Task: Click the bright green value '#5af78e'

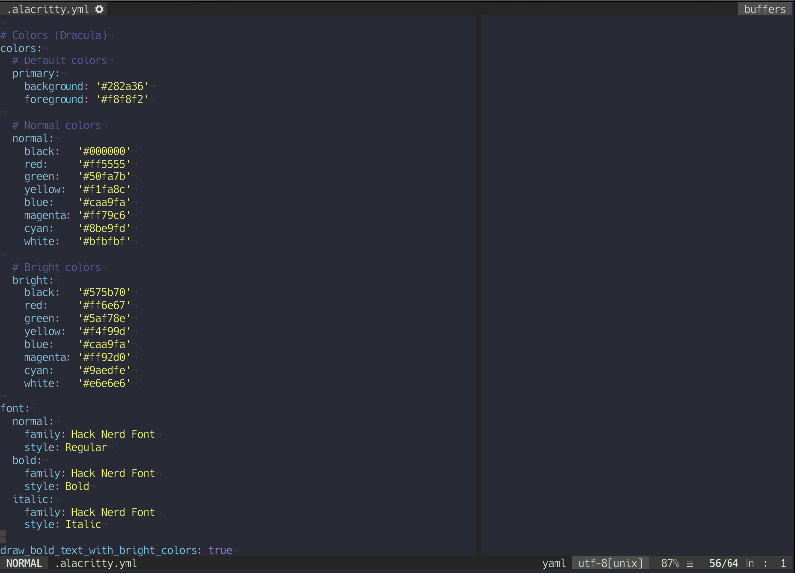Action: click(x=104, y=318)
